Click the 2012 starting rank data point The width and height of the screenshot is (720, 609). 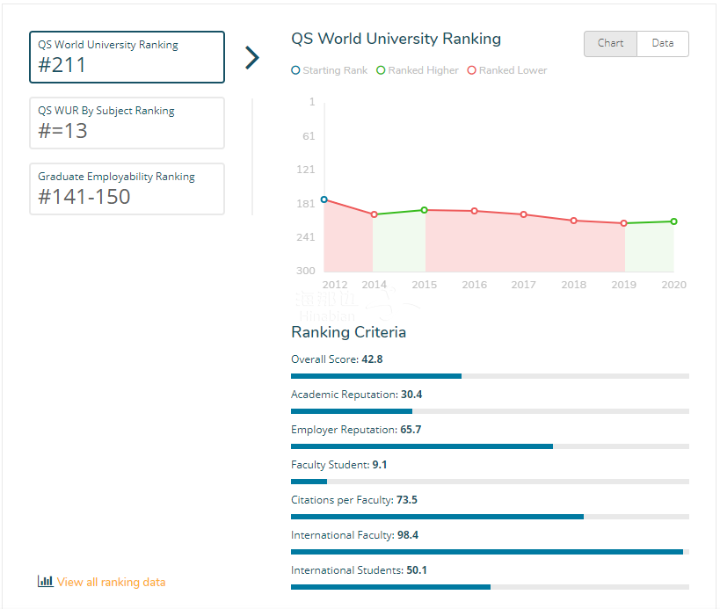(324, 199)
